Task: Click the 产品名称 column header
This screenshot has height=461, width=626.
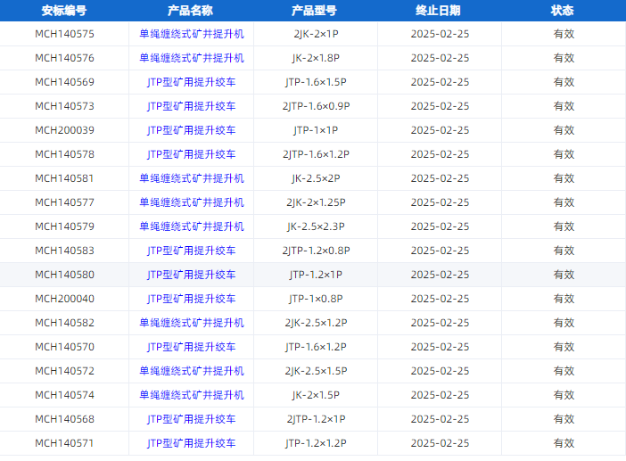Action: tap(191, 11)
